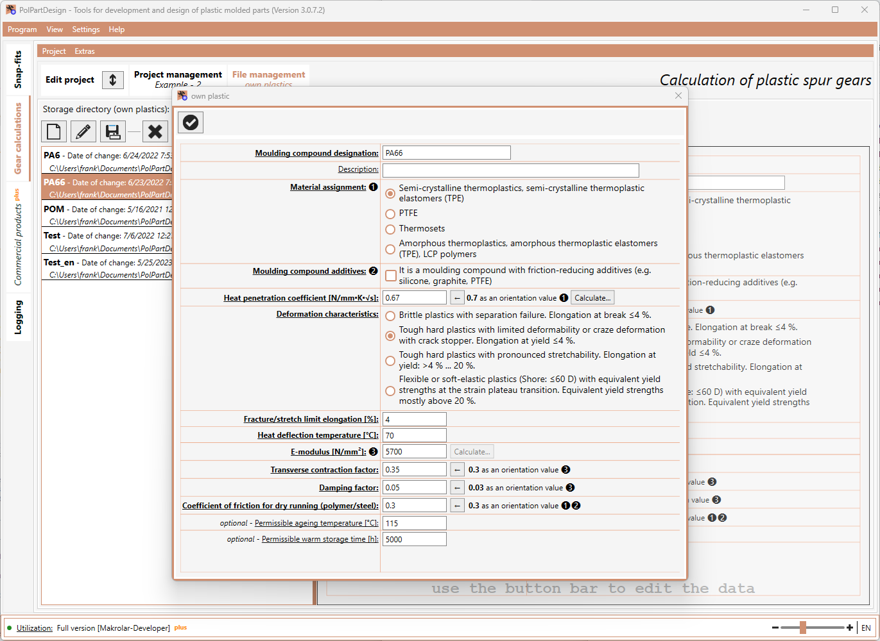Open the Logging side tab
This screenshot has height=641, width=880.
pos(18,317)
